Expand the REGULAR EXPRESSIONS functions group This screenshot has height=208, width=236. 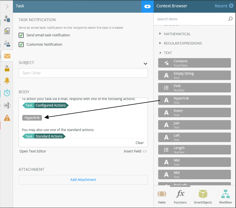pyautogui.click(x=160, y=43)
